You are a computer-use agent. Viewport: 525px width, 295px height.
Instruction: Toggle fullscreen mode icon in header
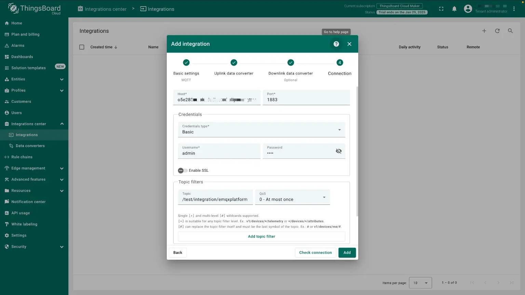tap(441, 9)
